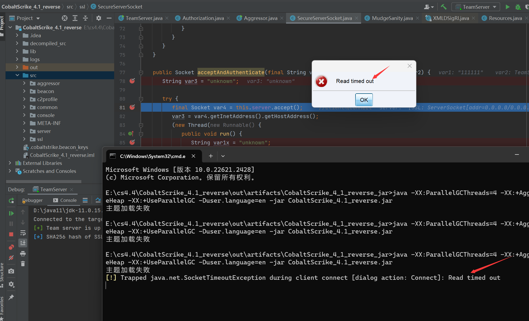Viewport: 529px width, 321px height.
Task: Switch to the MudgeSanity.java editor tab
Action: (392, 18)
